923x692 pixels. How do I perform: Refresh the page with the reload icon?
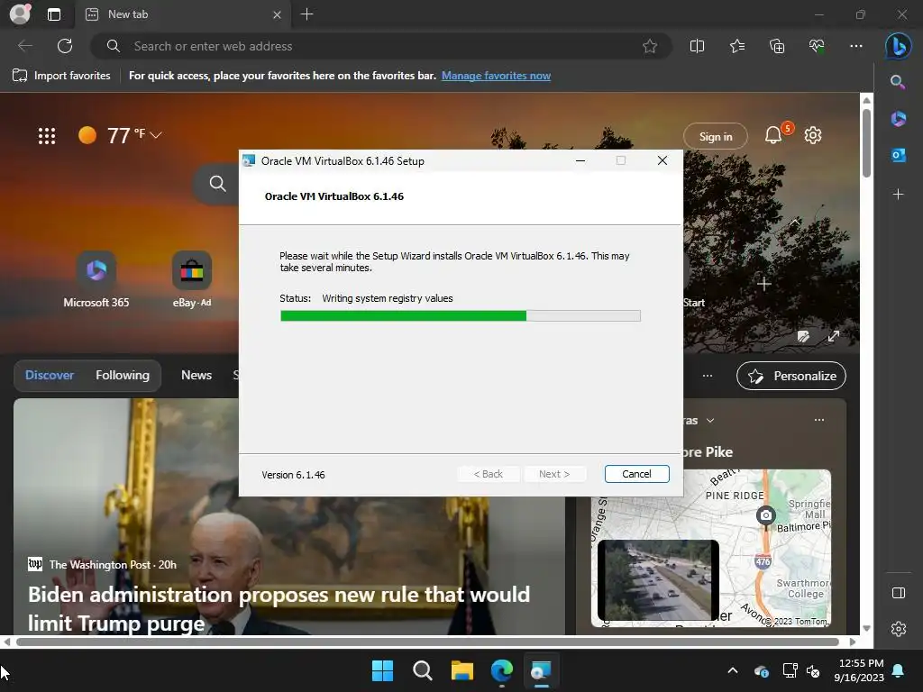click(x=65, y=46)
